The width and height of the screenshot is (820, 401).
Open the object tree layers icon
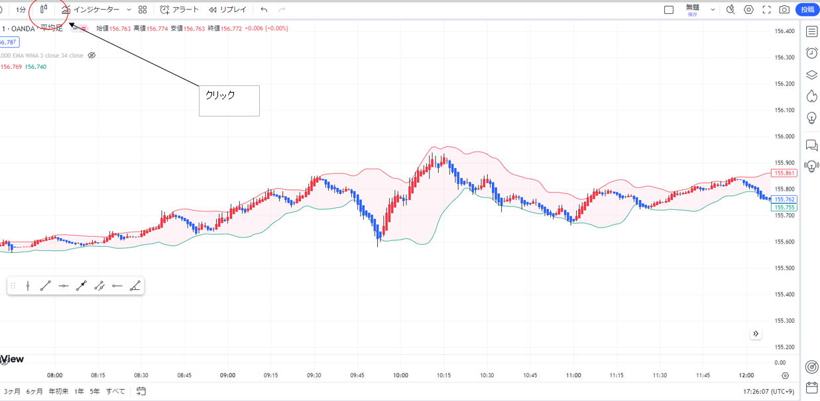811,75
